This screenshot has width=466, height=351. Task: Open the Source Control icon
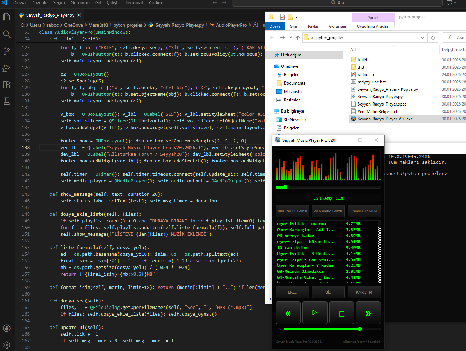pos(7,50)
